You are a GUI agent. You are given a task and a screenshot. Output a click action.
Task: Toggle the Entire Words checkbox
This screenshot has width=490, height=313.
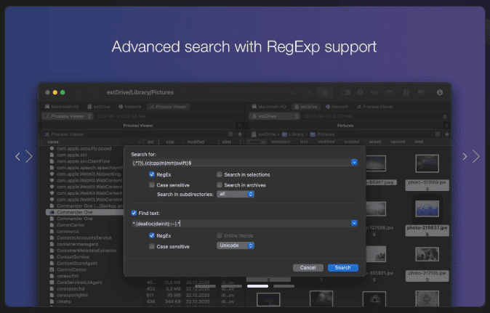pos(220,235)
